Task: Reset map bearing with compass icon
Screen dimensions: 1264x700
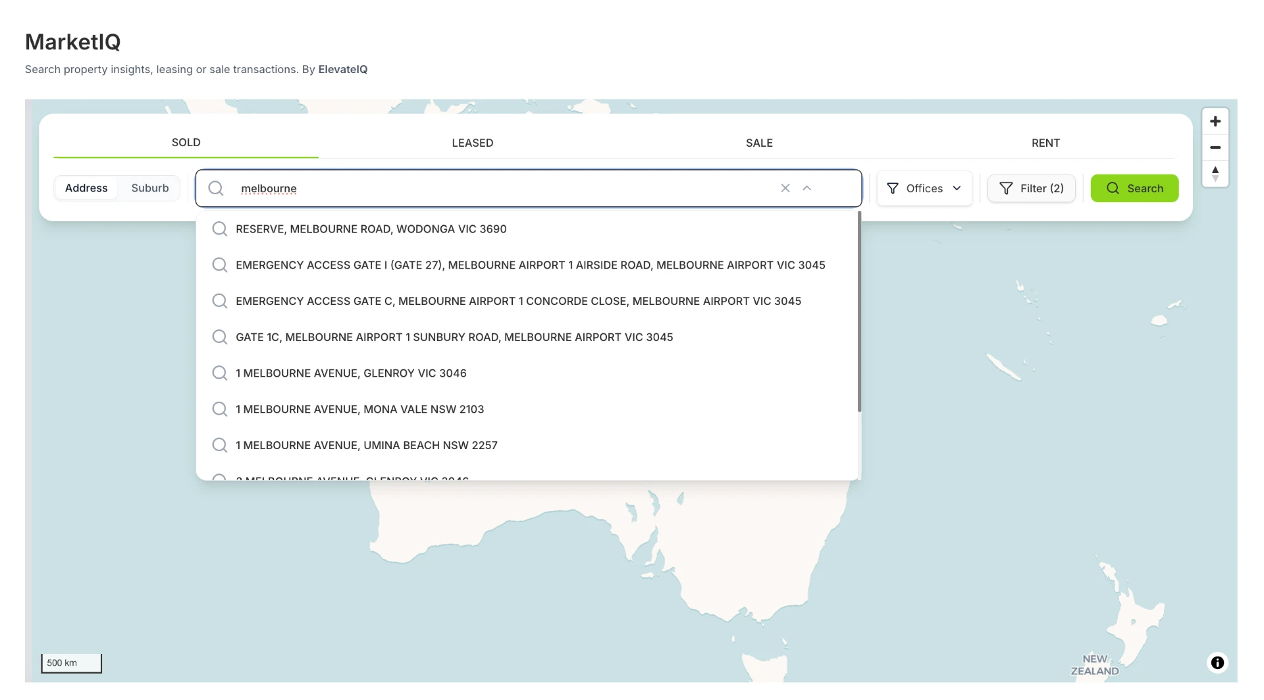Action: [x=1215, y=174]
